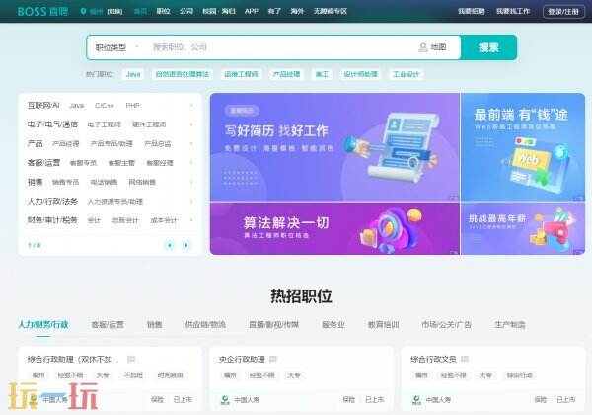Viewport: 592px width, 415px height.
Task: Expand the 销售 category arrow
Action: click(x=191, y=182)
